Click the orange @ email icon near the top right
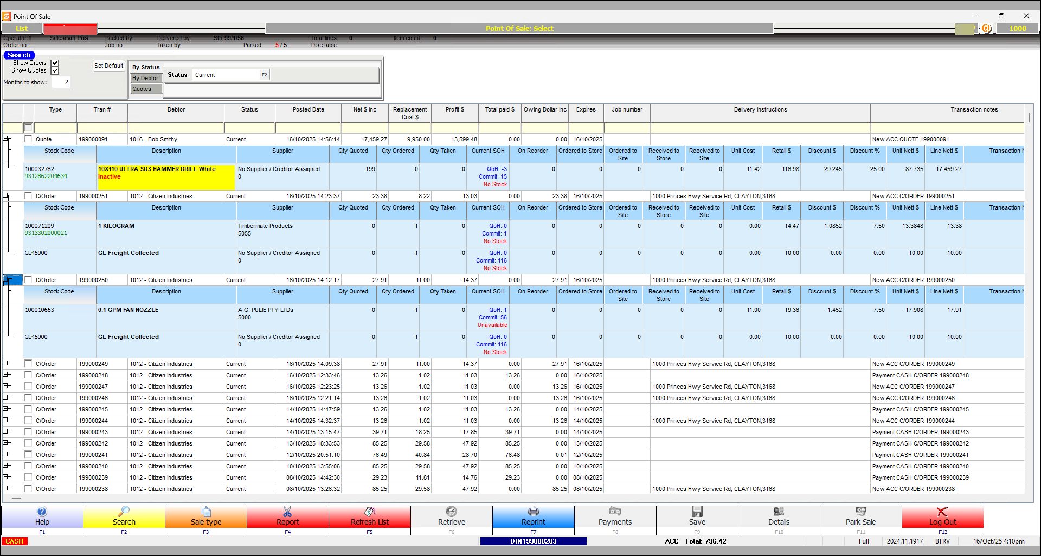 [x=986, y=28]
